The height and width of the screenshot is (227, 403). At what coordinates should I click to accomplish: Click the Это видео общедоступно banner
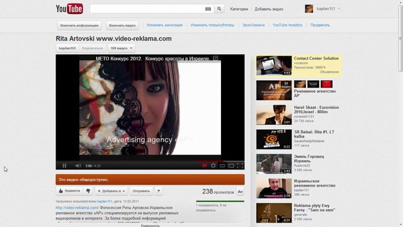pos(150,180)
